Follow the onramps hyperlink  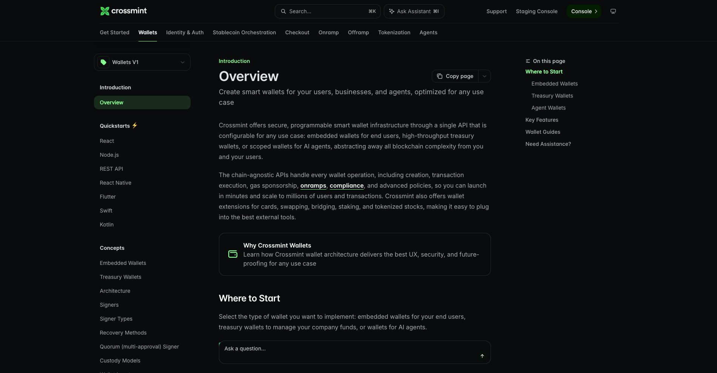(313, 185)
